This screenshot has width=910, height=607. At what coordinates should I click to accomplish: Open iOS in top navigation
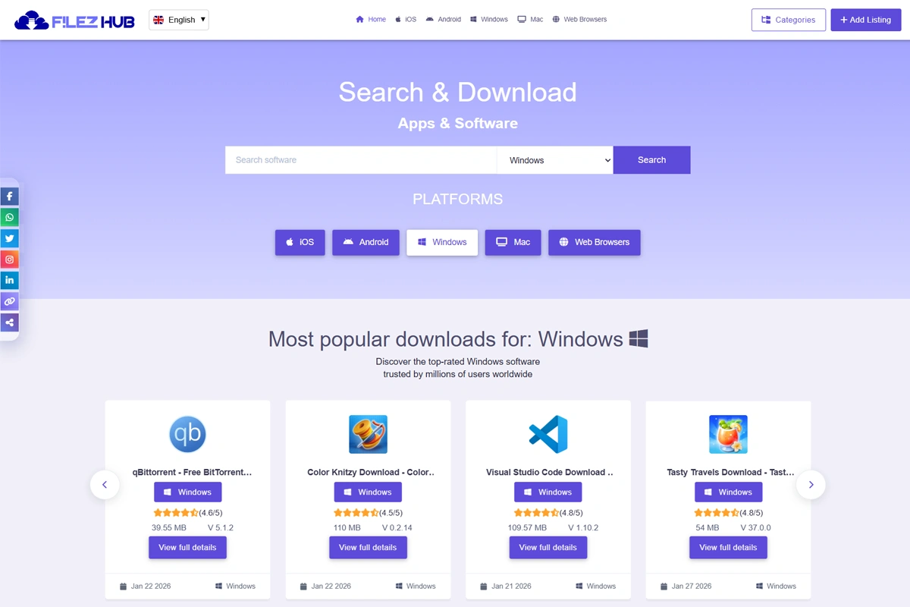tap(406, 20)
